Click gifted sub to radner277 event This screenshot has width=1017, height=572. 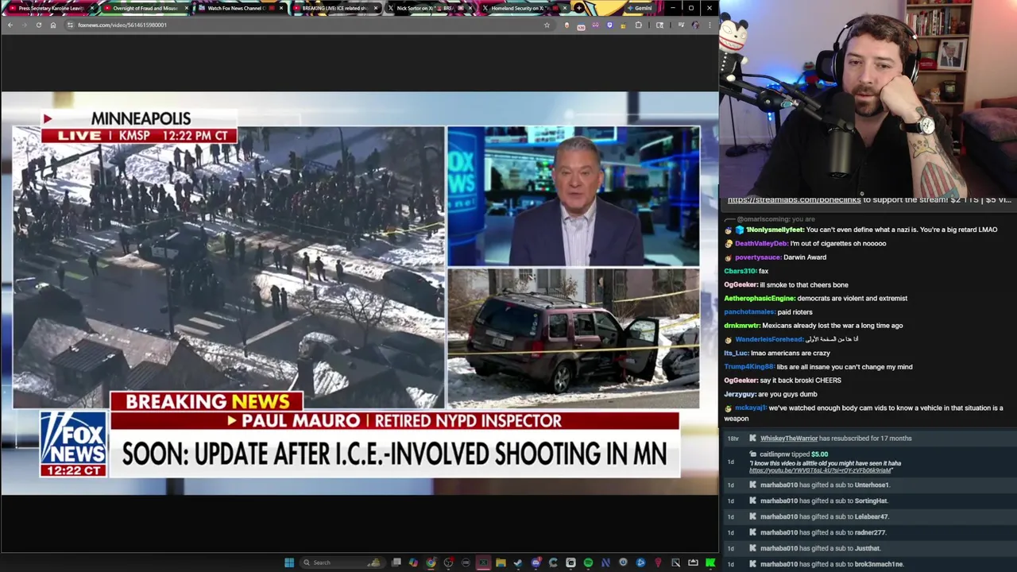[869, 532]
